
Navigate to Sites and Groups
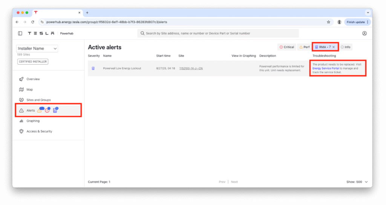38,100
